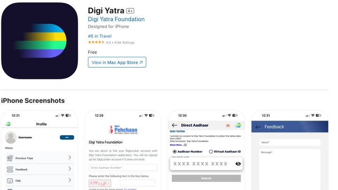Viewport: 338px width, 190px height.
Task: Click the star ratings row
Action: pyautogui.click(x=111, y=42)
